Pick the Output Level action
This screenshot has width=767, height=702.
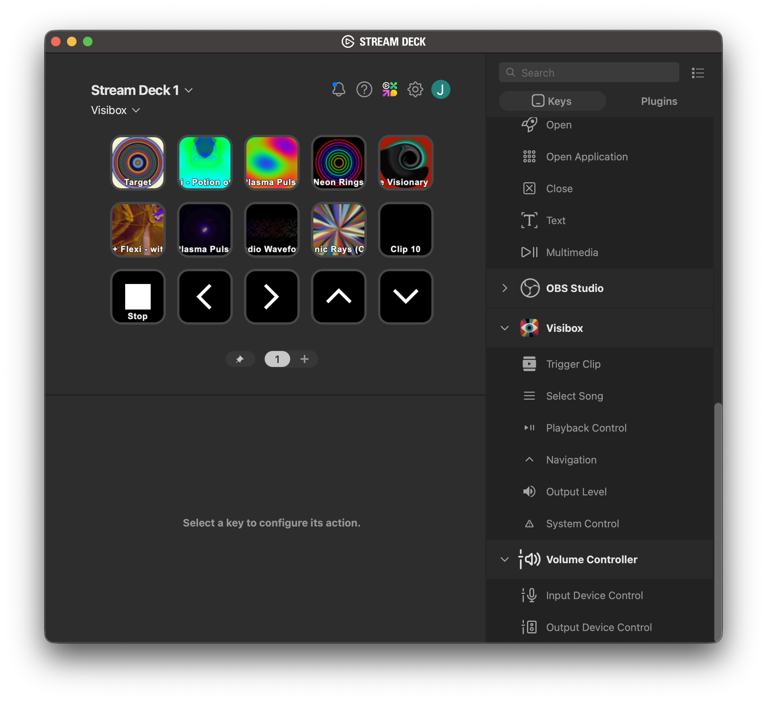(x=576, y=491)
